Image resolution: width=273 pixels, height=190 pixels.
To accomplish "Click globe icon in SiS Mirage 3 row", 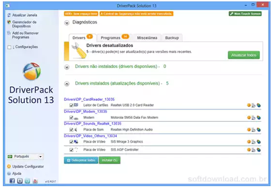I will [x=259, y=142].
